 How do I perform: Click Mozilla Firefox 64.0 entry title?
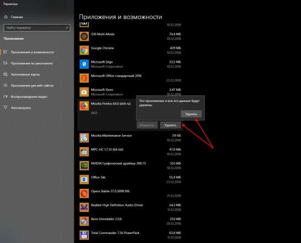pyautogui.click(x=111, y=103)
